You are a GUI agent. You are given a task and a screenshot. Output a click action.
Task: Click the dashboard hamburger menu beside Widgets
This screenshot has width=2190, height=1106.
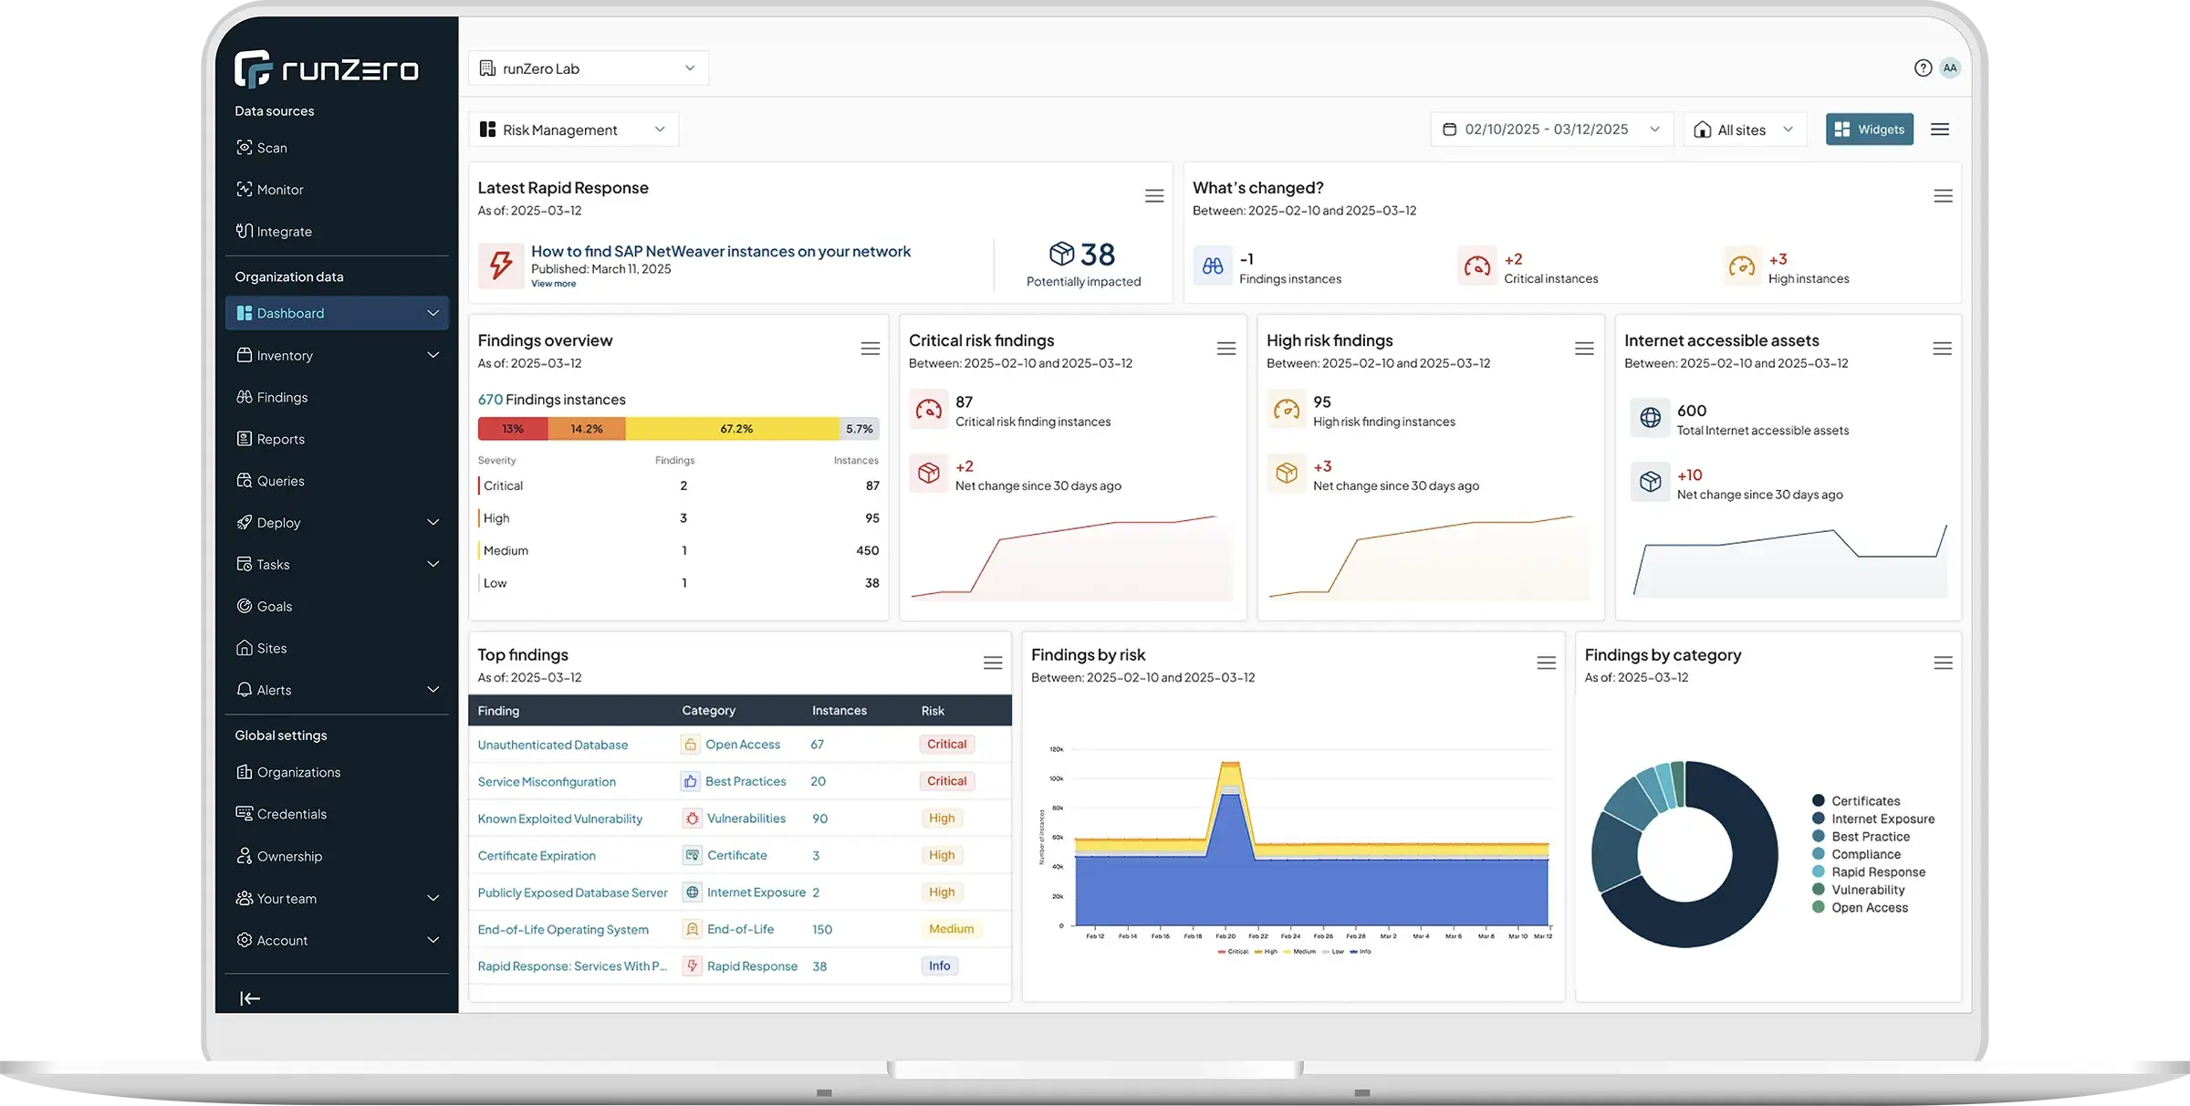[x=1940, y=130]
